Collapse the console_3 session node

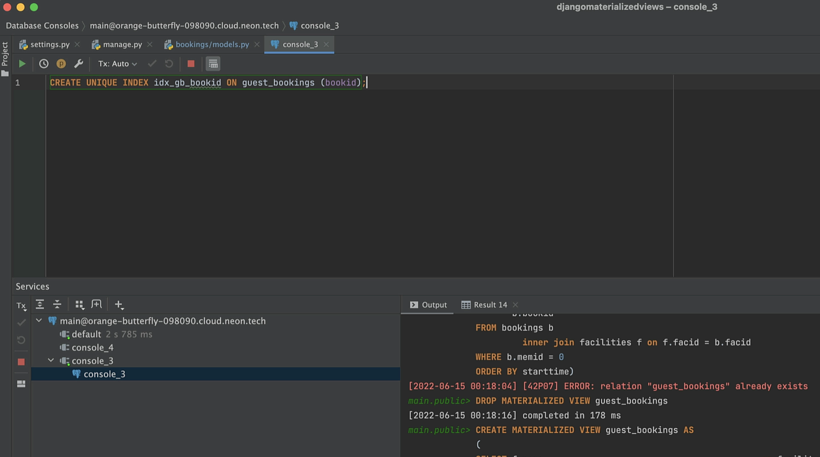coord(51,360)
